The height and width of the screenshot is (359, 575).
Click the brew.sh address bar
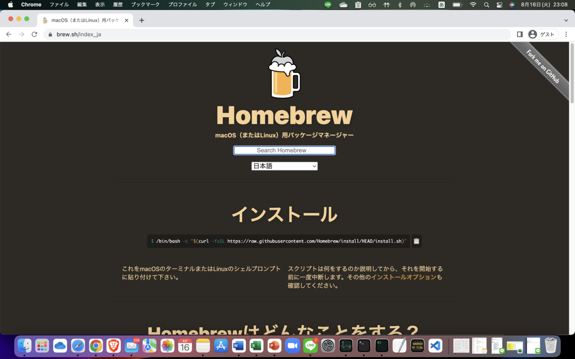coord(278,34)
